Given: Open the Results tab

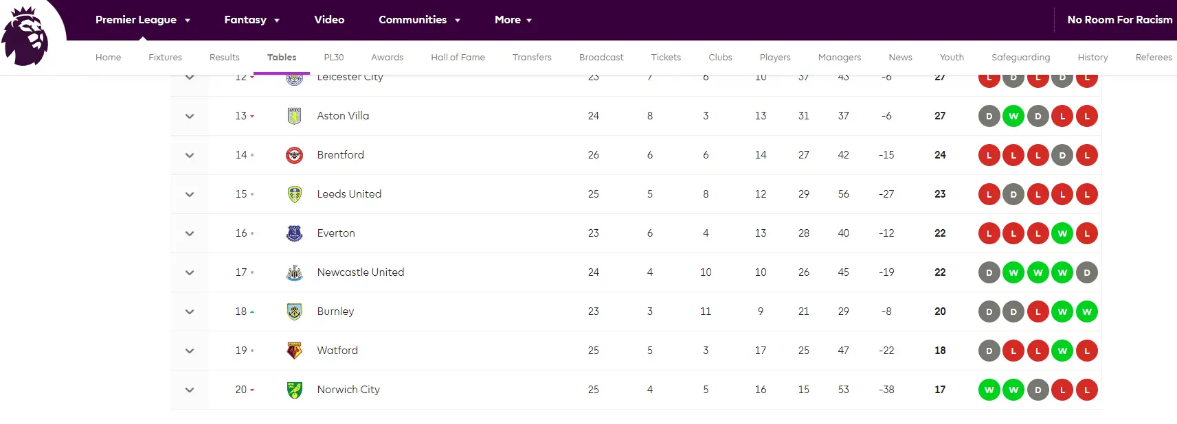Looking at the screenshot, I should (x=225, y=58).
